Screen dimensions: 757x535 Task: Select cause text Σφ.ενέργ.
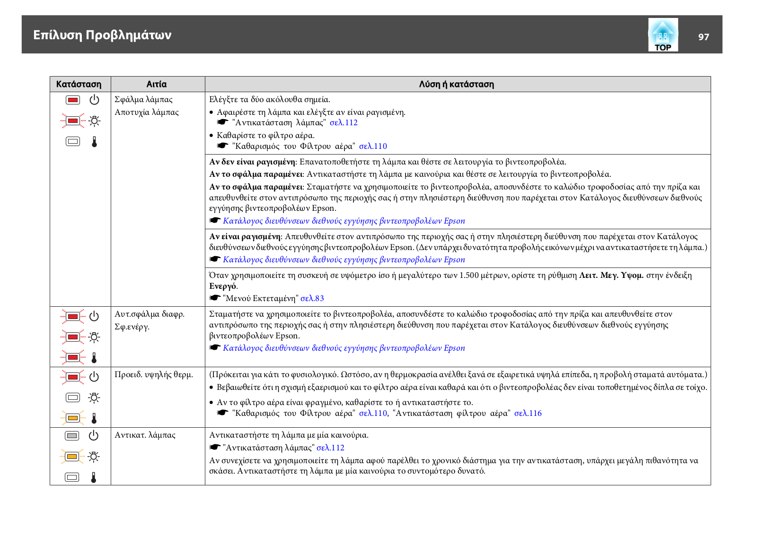[x=132, y=327]
